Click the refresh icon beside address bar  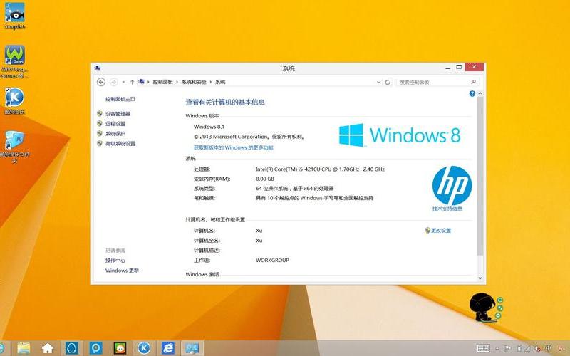click(x=388, y=82)
